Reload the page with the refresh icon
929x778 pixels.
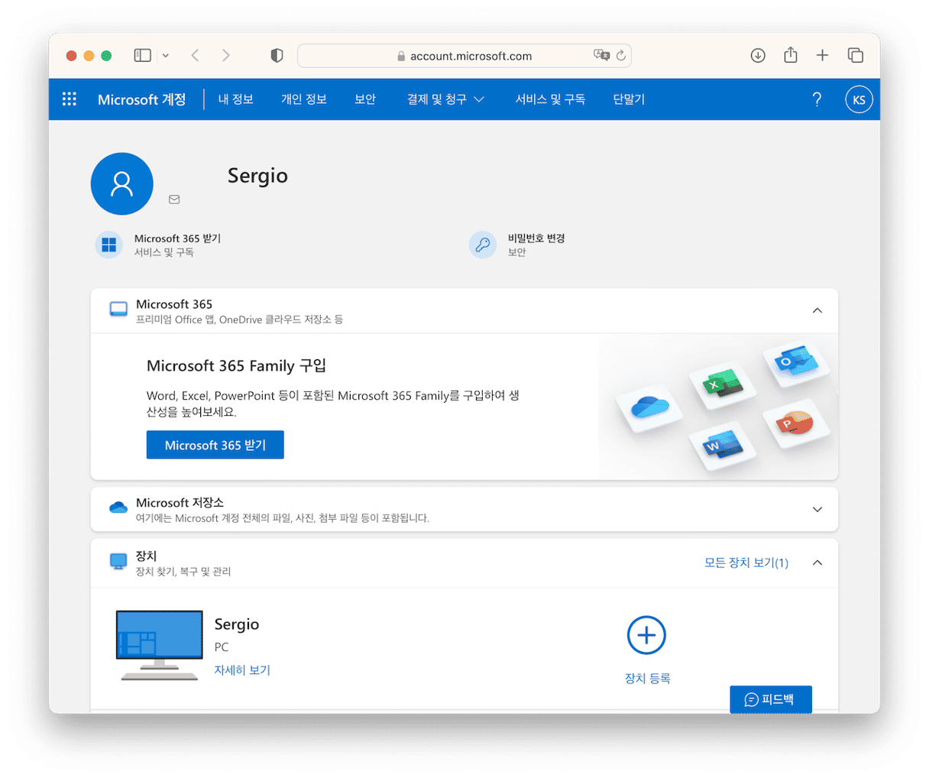621,56
